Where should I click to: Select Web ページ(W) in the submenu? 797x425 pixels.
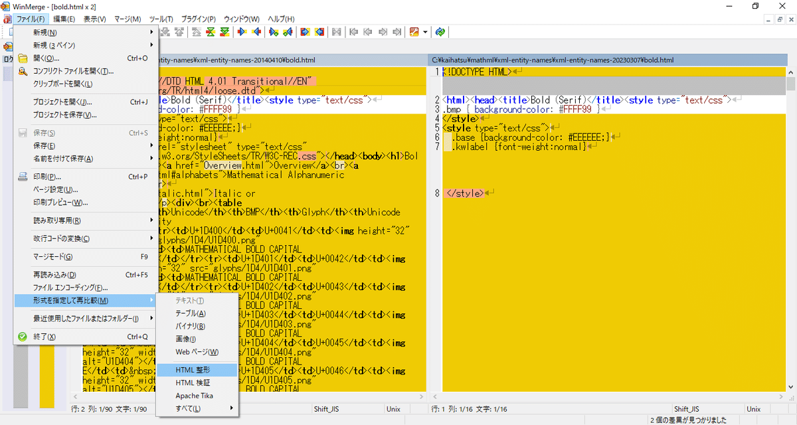[x=197, y=352]
